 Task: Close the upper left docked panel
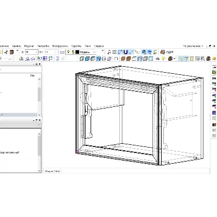(40, 64)
